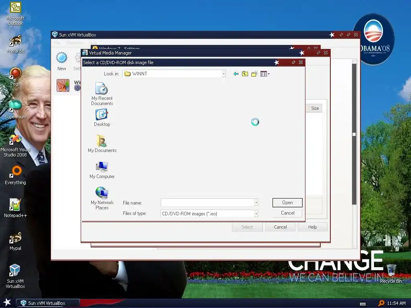Click the Virtual Media Manager title icon
The image size is (411, 308).
tap(85, 53)
